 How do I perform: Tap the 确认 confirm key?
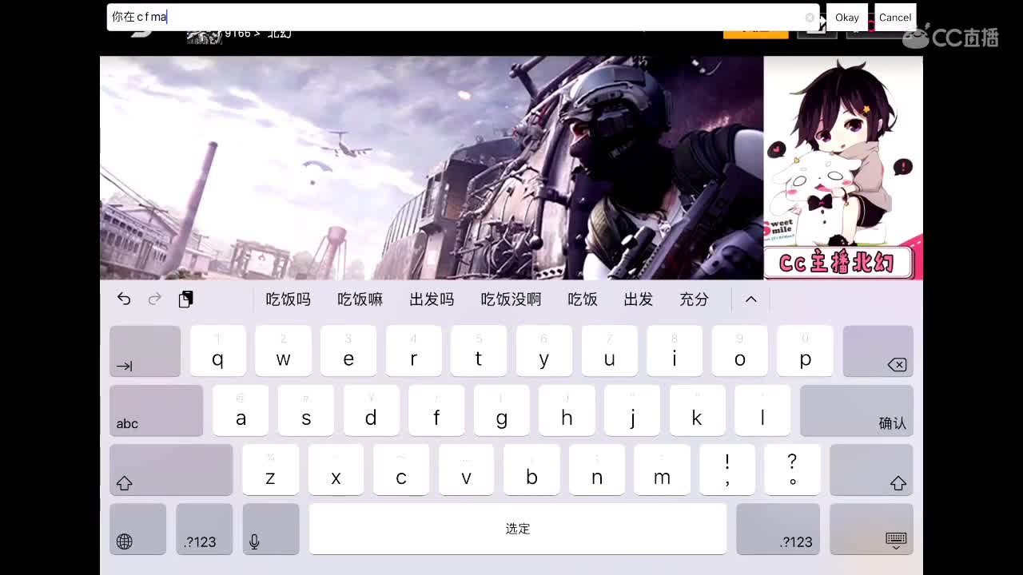pos(856,410)
